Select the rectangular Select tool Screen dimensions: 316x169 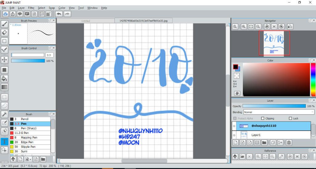click(4, 97)
